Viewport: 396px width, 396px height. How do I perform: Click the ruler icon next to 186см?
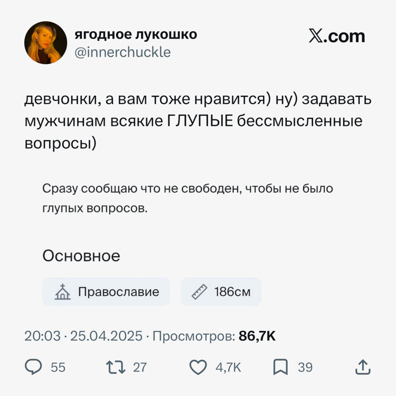(x=199, y=292)
